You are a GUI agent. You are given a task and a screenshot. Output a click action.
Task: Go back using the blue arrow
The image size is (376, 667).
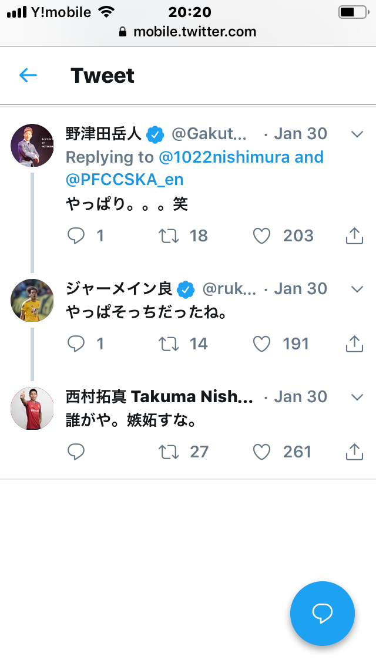pyautogui.click(x=28, y=75)
